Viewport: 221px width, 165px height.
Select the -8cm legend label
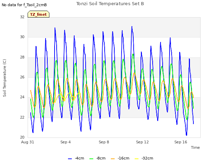(x=101, y=158)
